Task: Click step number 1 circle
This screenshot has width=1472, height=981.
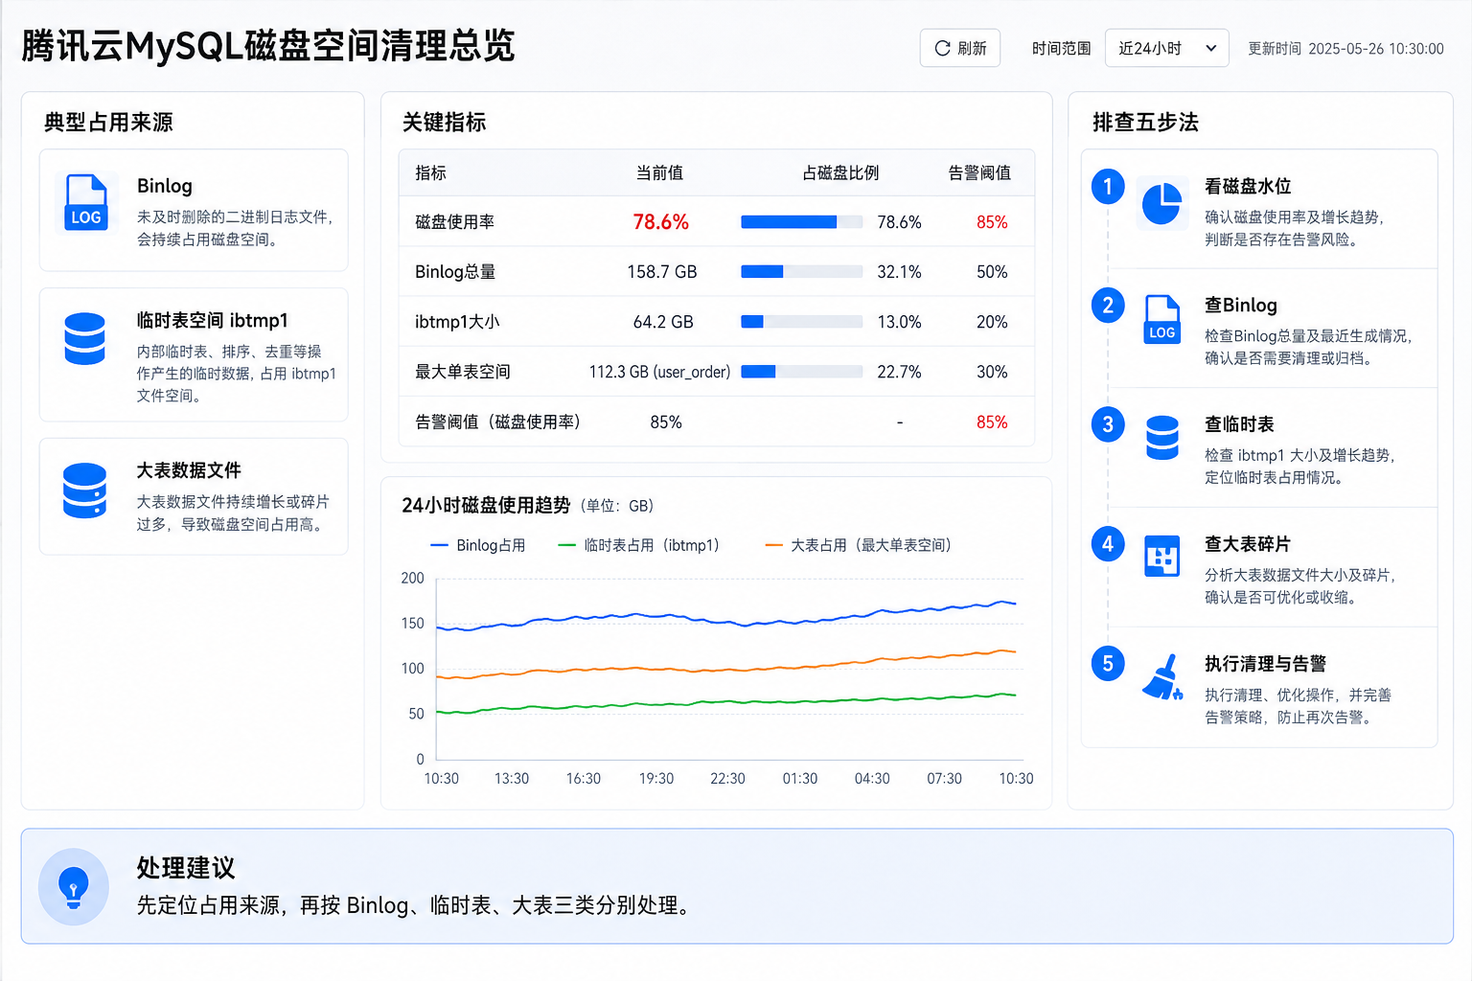Action: coord(1108,186)
